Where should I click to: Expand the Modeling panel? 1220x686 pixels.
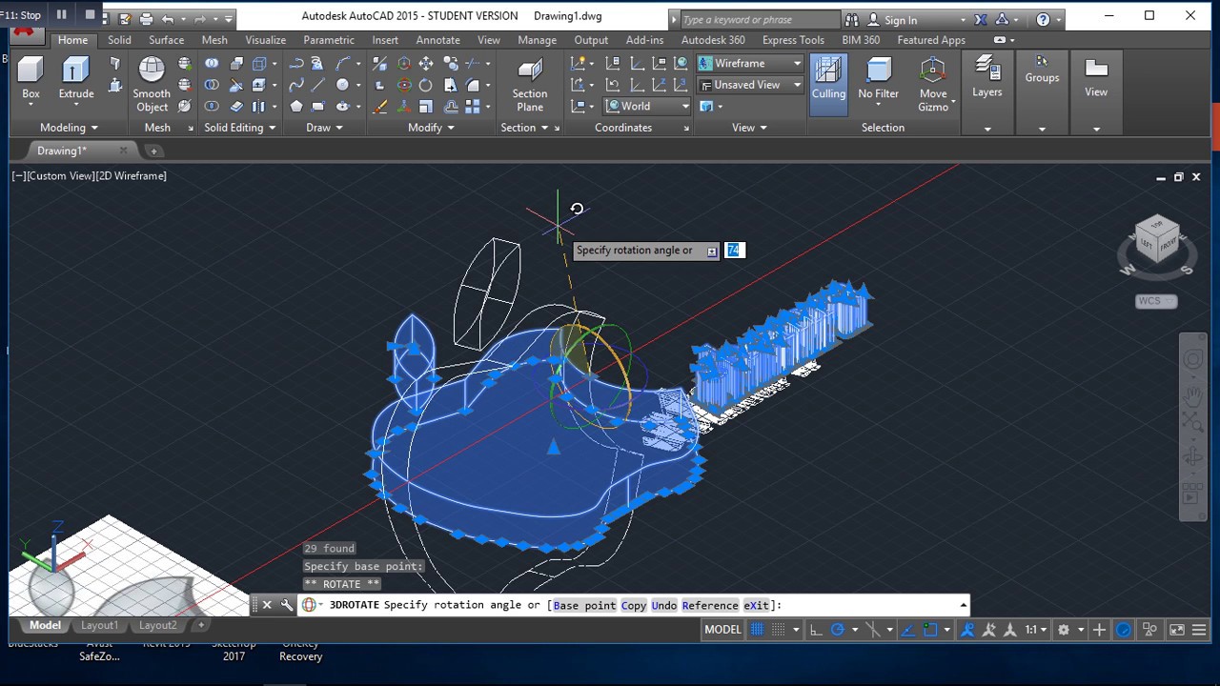(69, 128)
